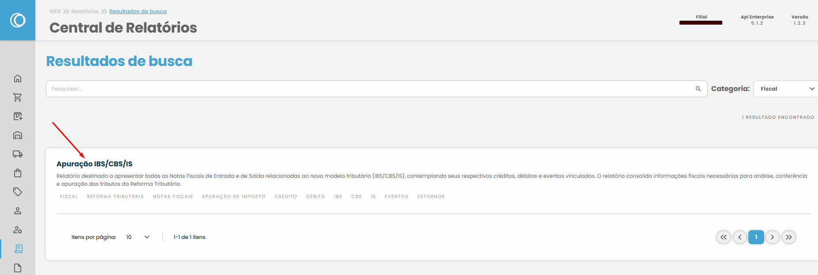
Task: Click the shopping bag sidebar icon
Action: [x=18, y=173]
